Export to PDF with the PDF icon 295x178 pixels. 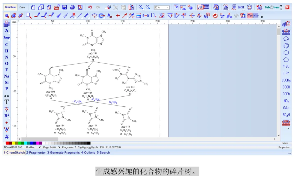(80, 7)
